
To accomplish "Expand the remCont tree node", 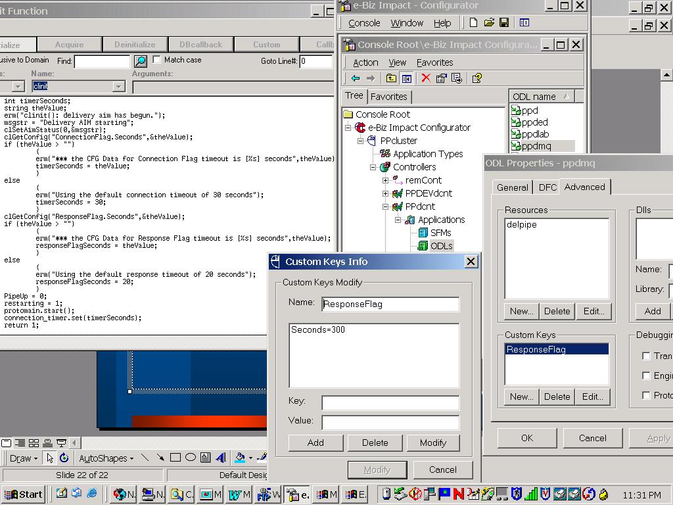I will pyautogui.click(x=385, y=180).
